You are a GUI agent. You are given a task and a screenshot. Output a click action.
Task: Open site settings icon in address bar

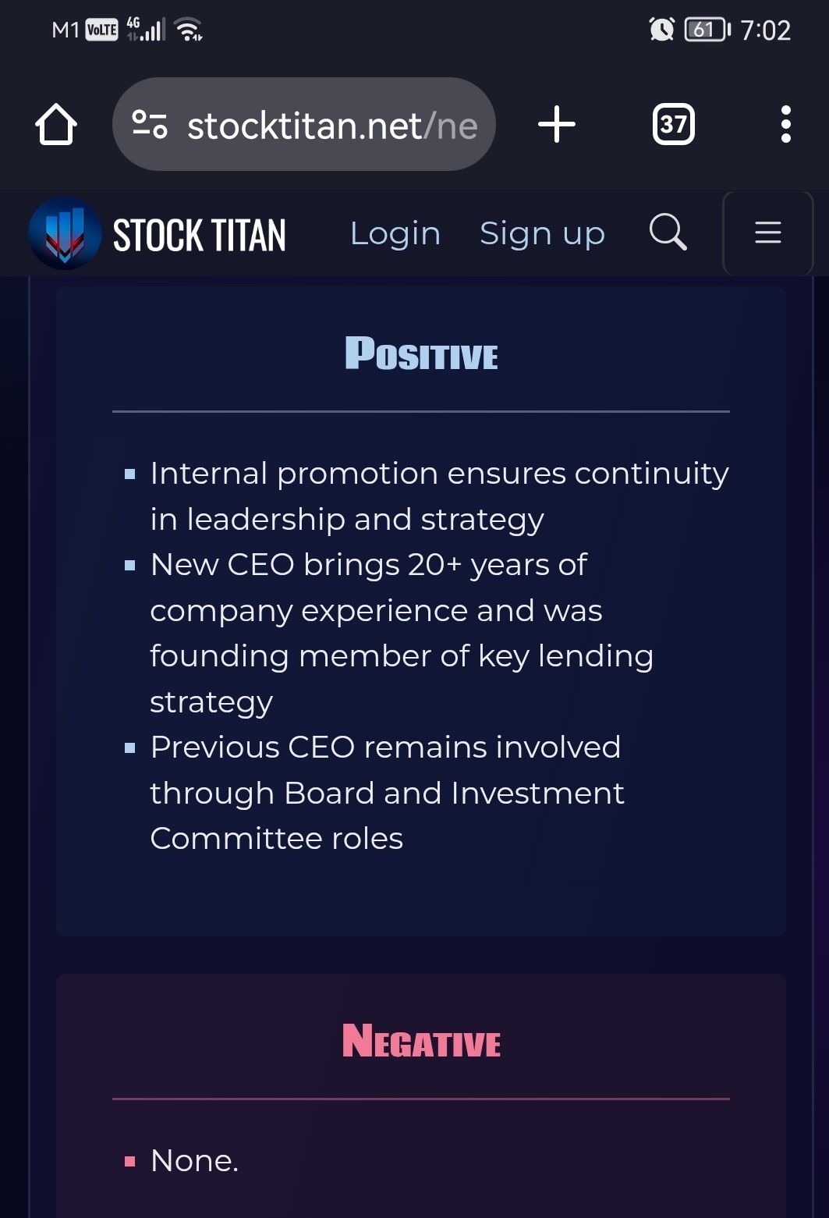[149, 124]
